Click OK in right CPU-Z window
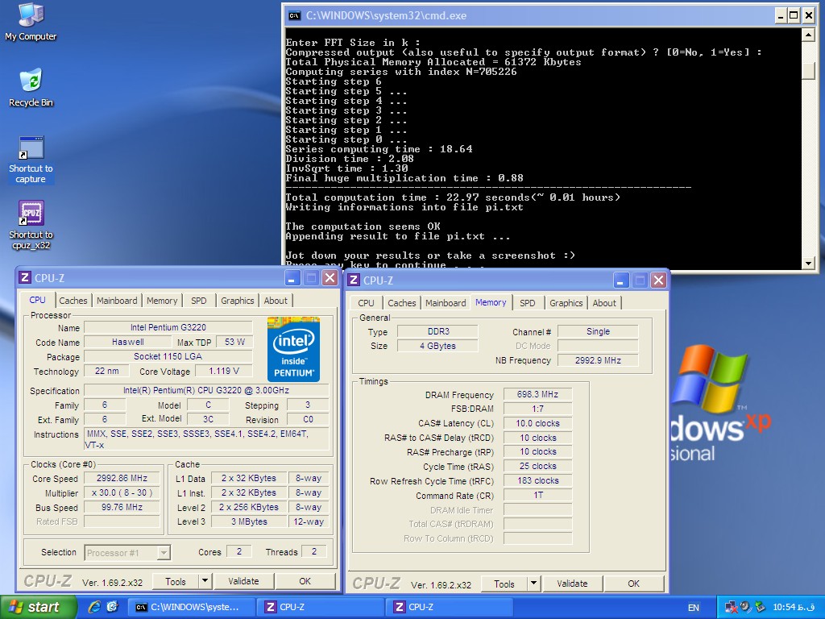 point(634,584)
